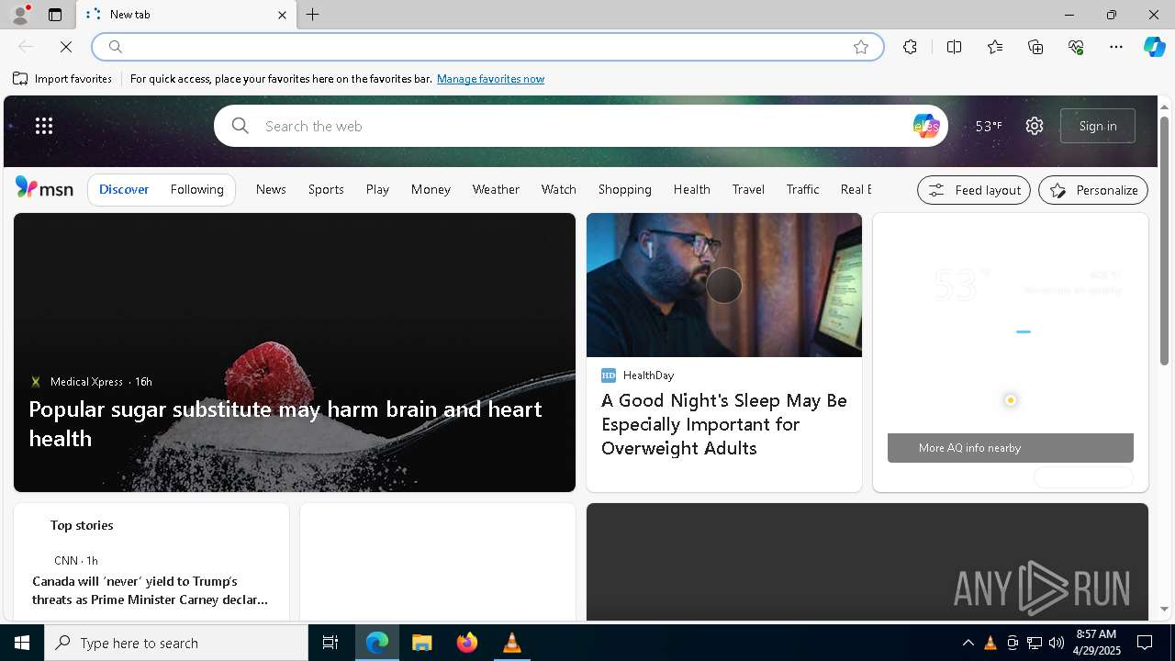View the 53°F weather indicator
Screen dimensions: 1175x661
(989, 126)
